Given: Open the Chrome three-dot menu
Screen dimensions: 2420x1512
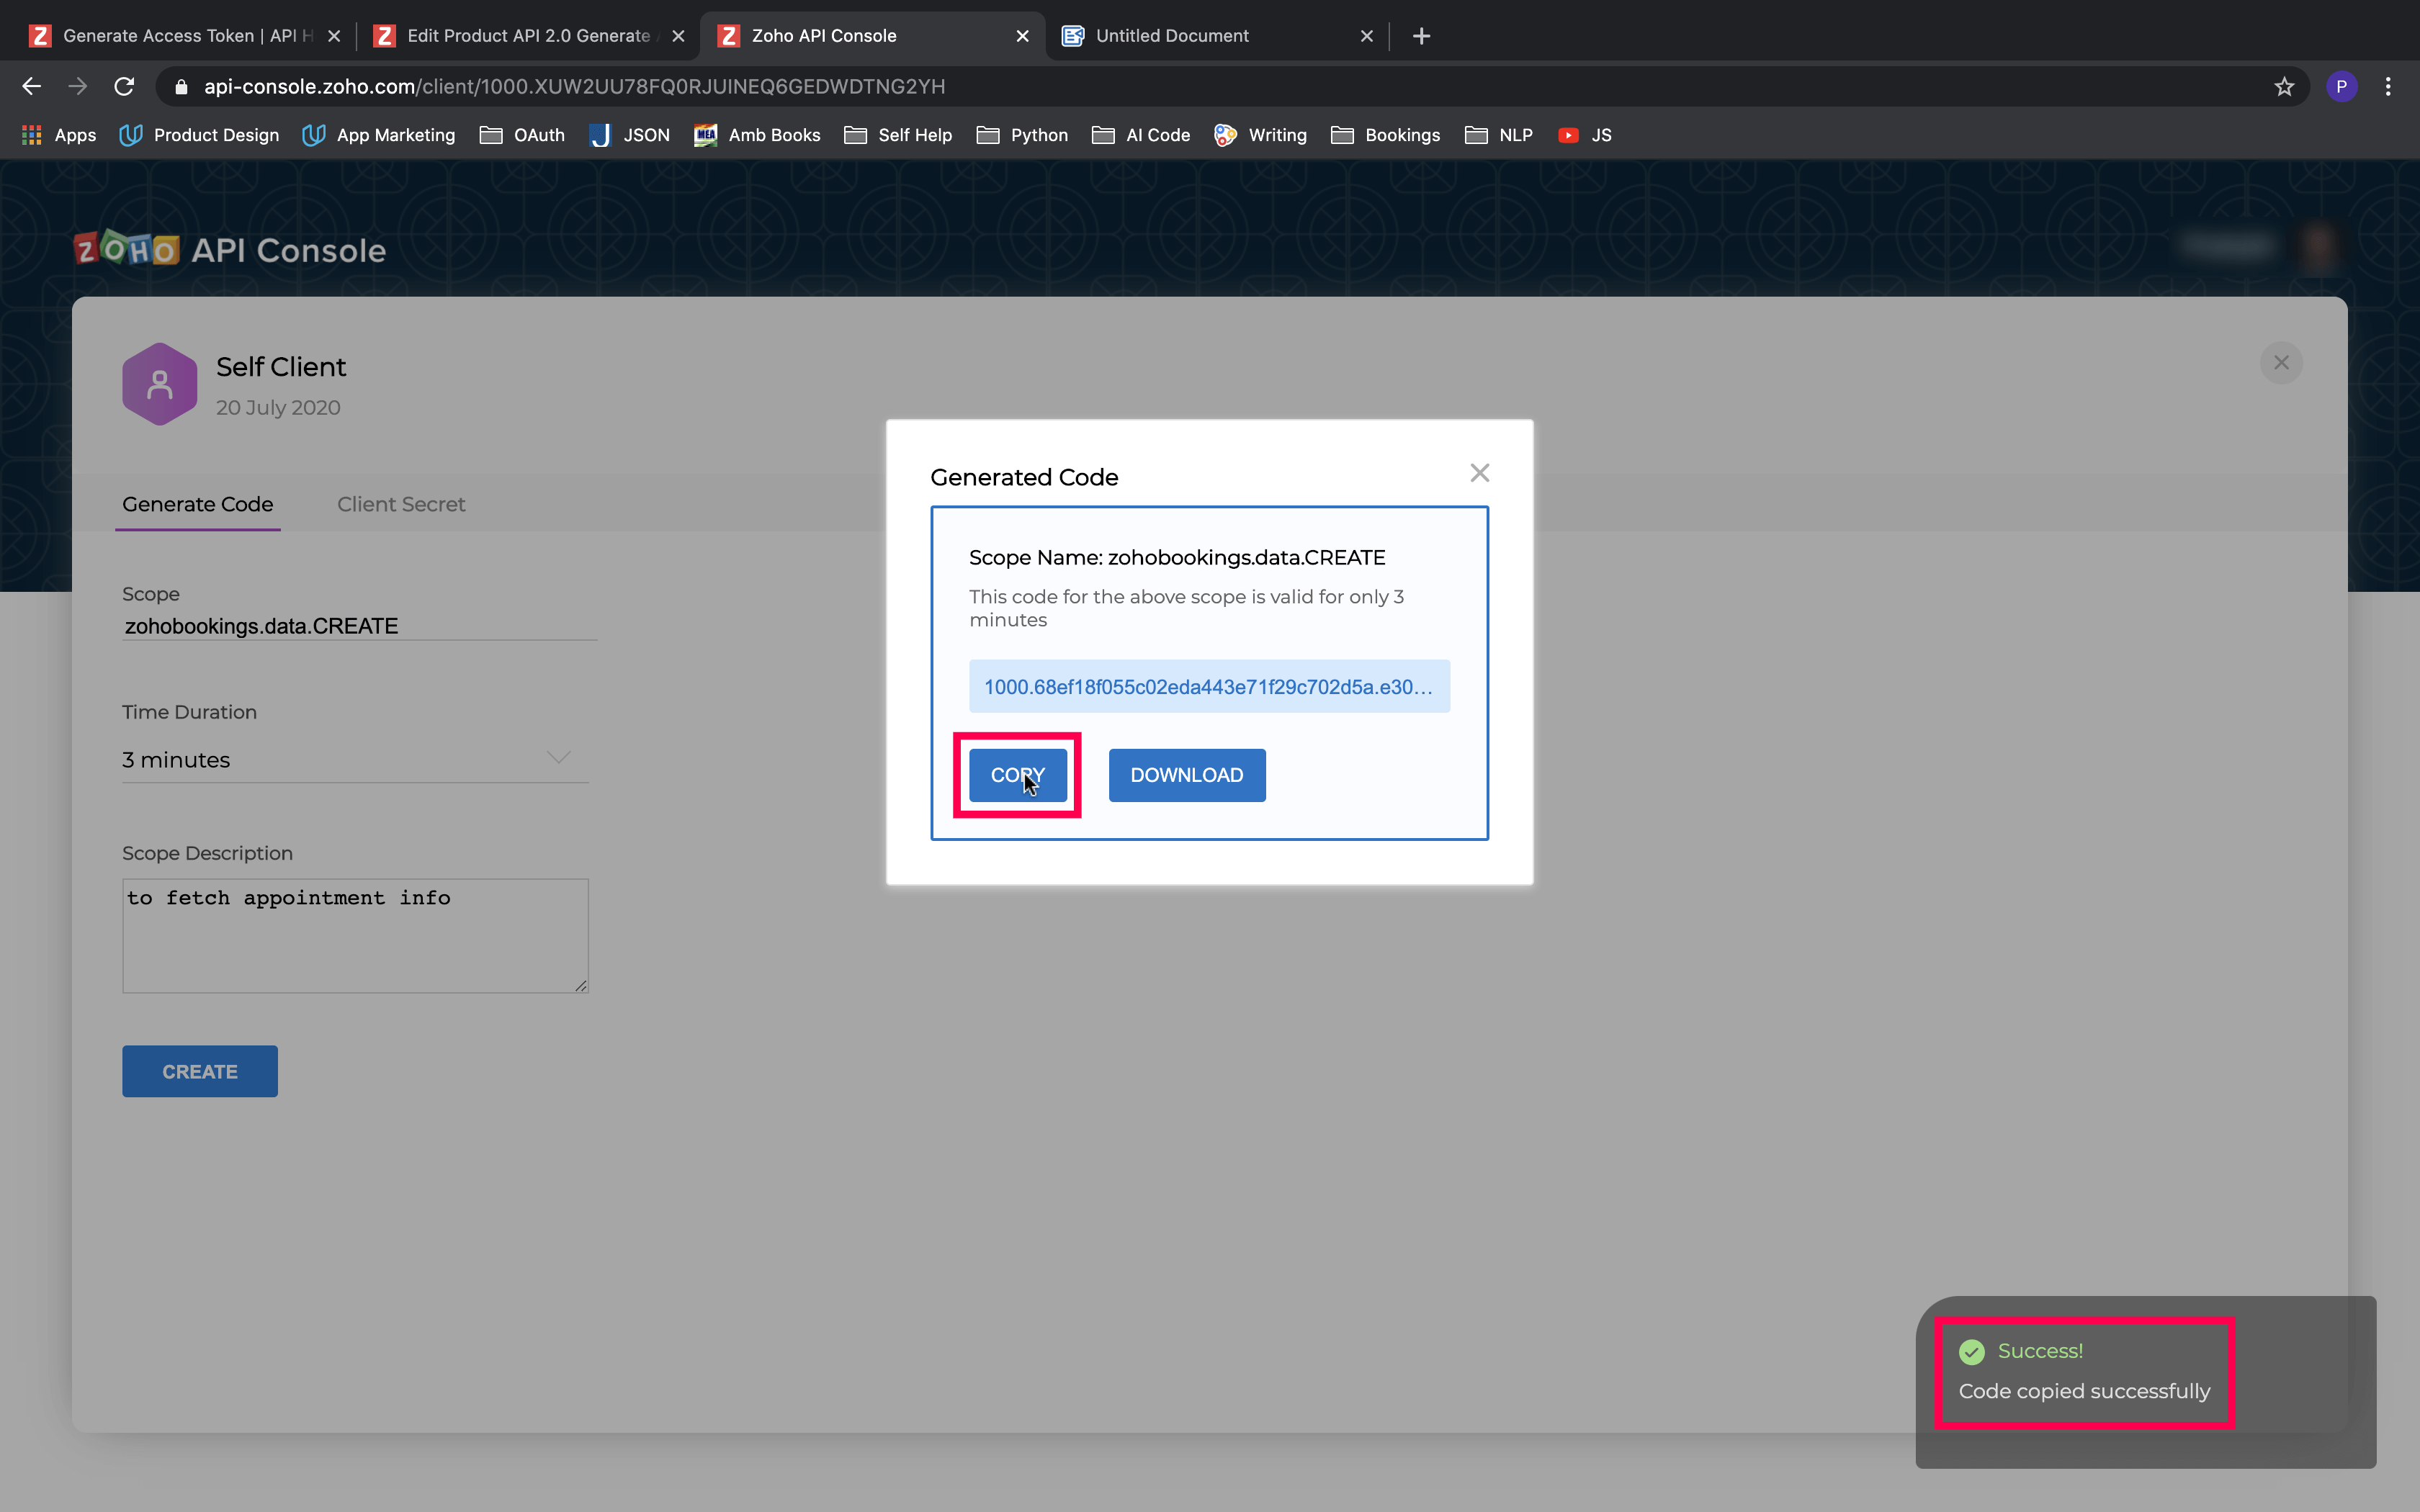Looking at the screenshot, I should 2388,87.
